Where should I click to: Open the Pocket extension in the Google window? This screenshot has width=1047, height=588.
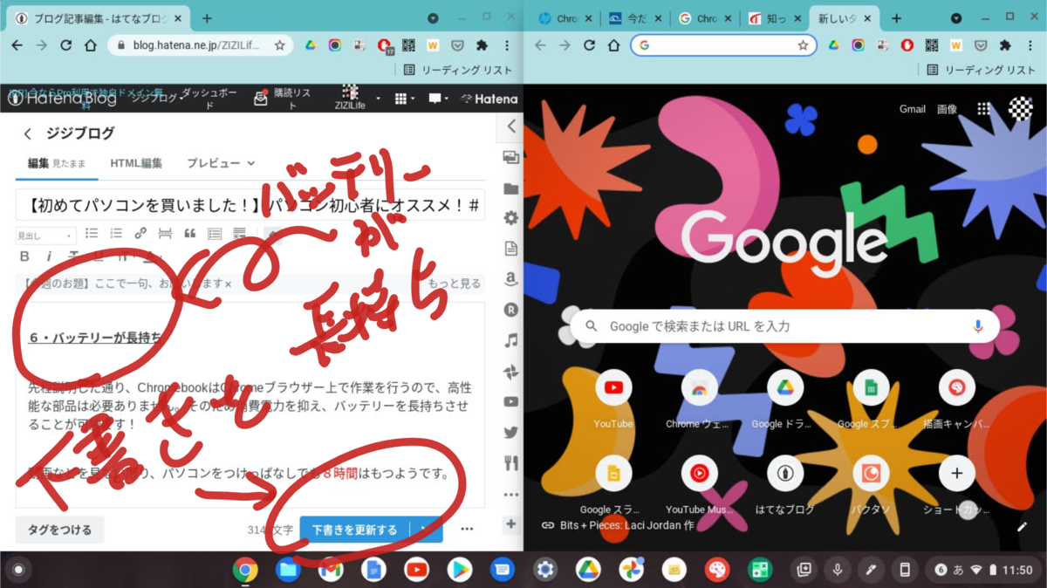click(981, 45)
